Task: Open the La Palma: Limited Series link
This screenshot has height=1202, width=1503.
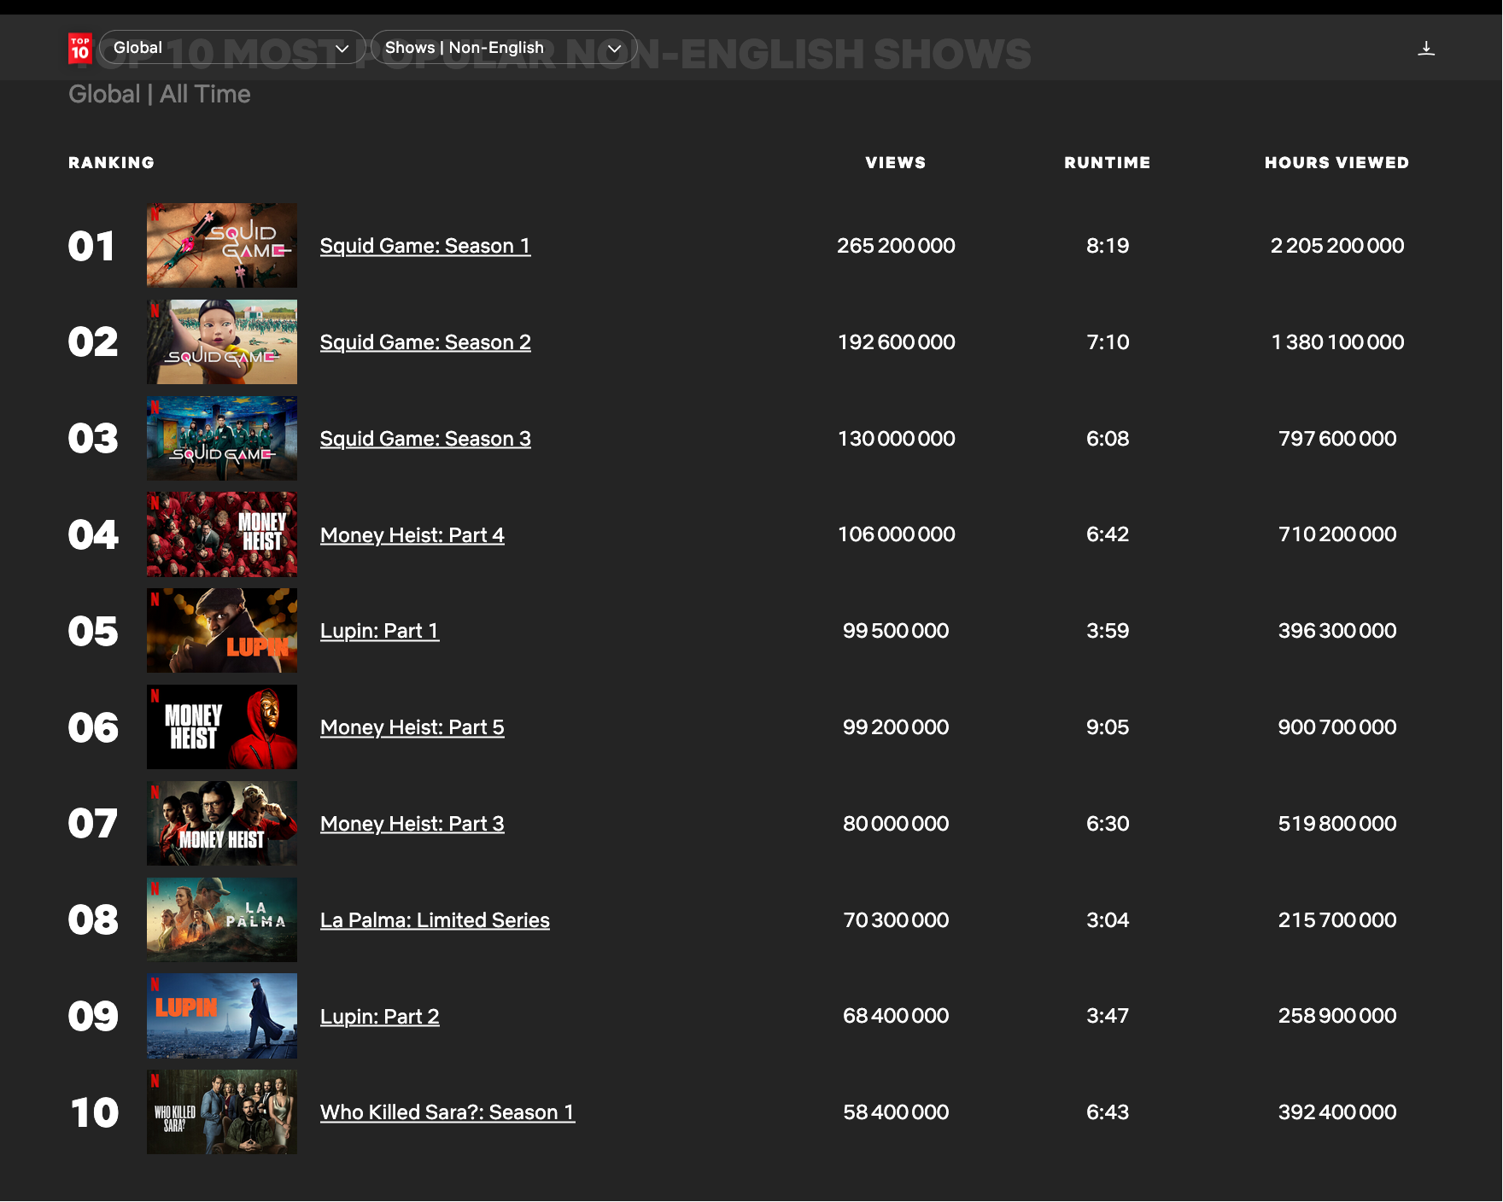Action: tap(435, 920)
